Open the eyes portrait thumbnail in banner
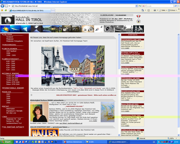Viewport: 180px width, 144px height. (x=88, y=29)
